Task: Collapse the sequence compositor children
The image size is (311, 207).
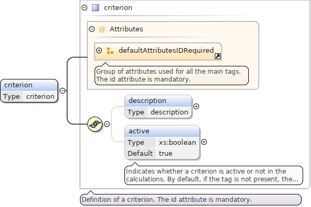Action: click(x=107, y=124)
